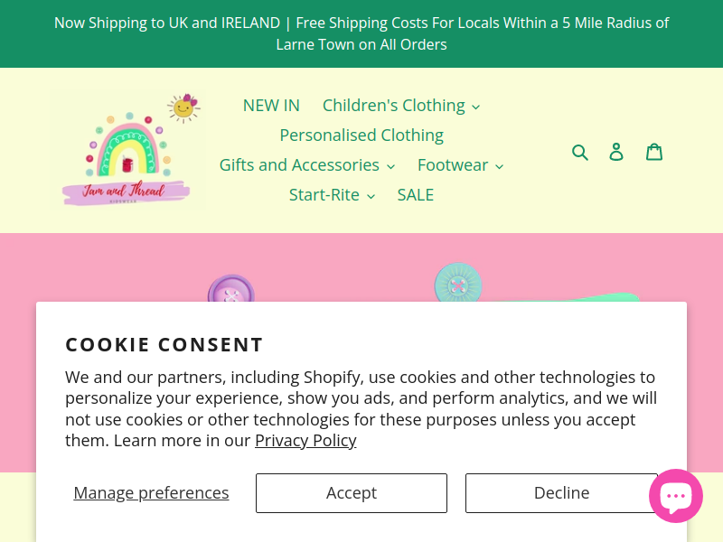Click the purple button image in banner
The width and height of the screenshot is (723, 542).
(231, 291)
